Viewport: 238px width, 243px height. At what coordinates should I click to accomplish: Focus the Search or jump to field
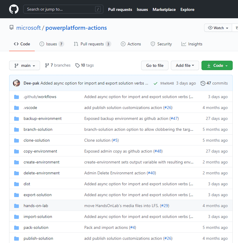click(63, 9)
